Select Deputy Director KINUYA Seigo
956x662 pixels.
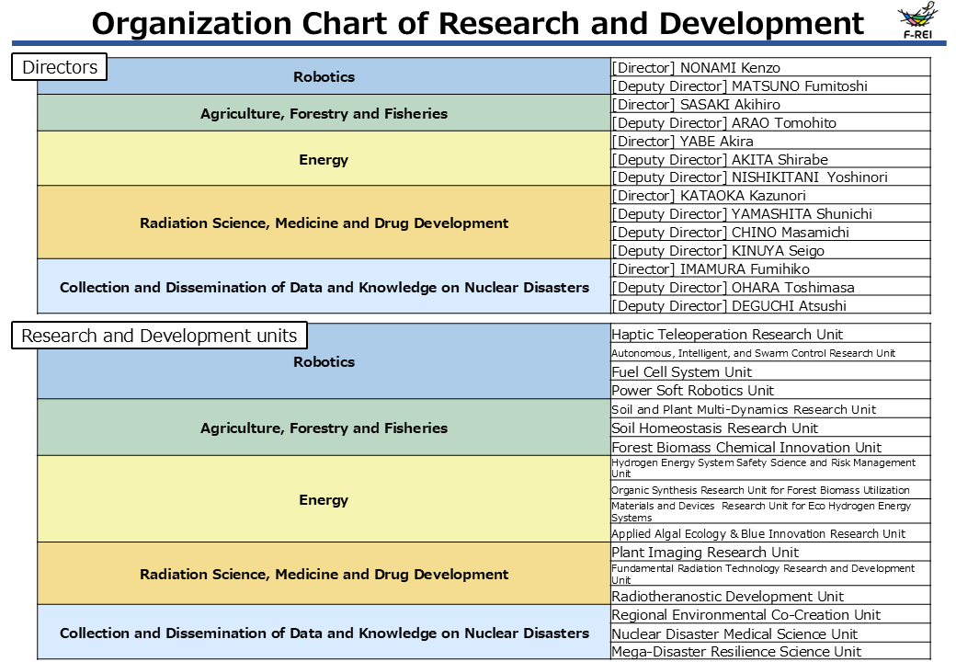click(x=717, y=251)
